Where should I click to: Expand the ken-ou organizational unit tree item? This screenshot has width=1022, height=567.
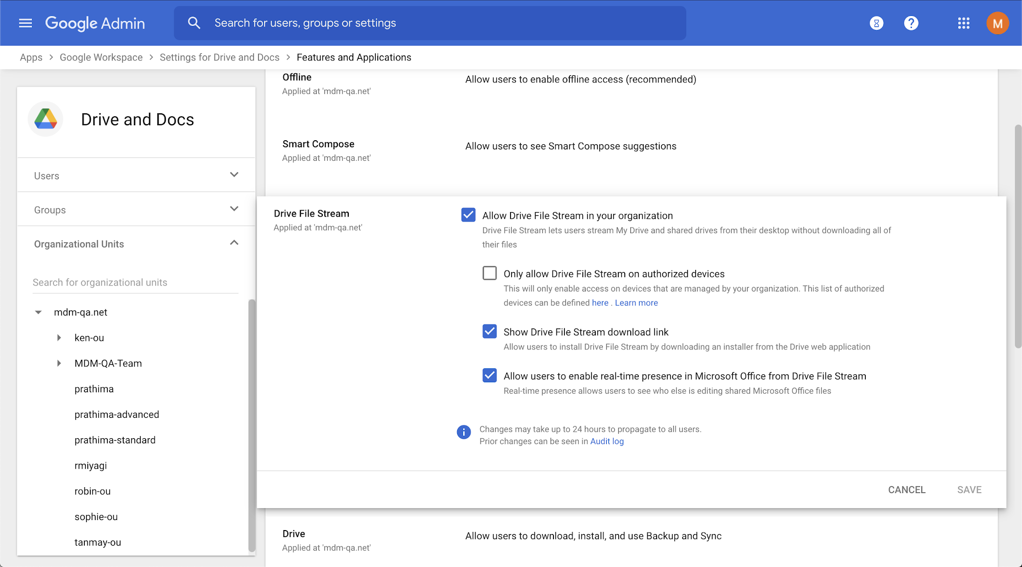coord(59,338)
